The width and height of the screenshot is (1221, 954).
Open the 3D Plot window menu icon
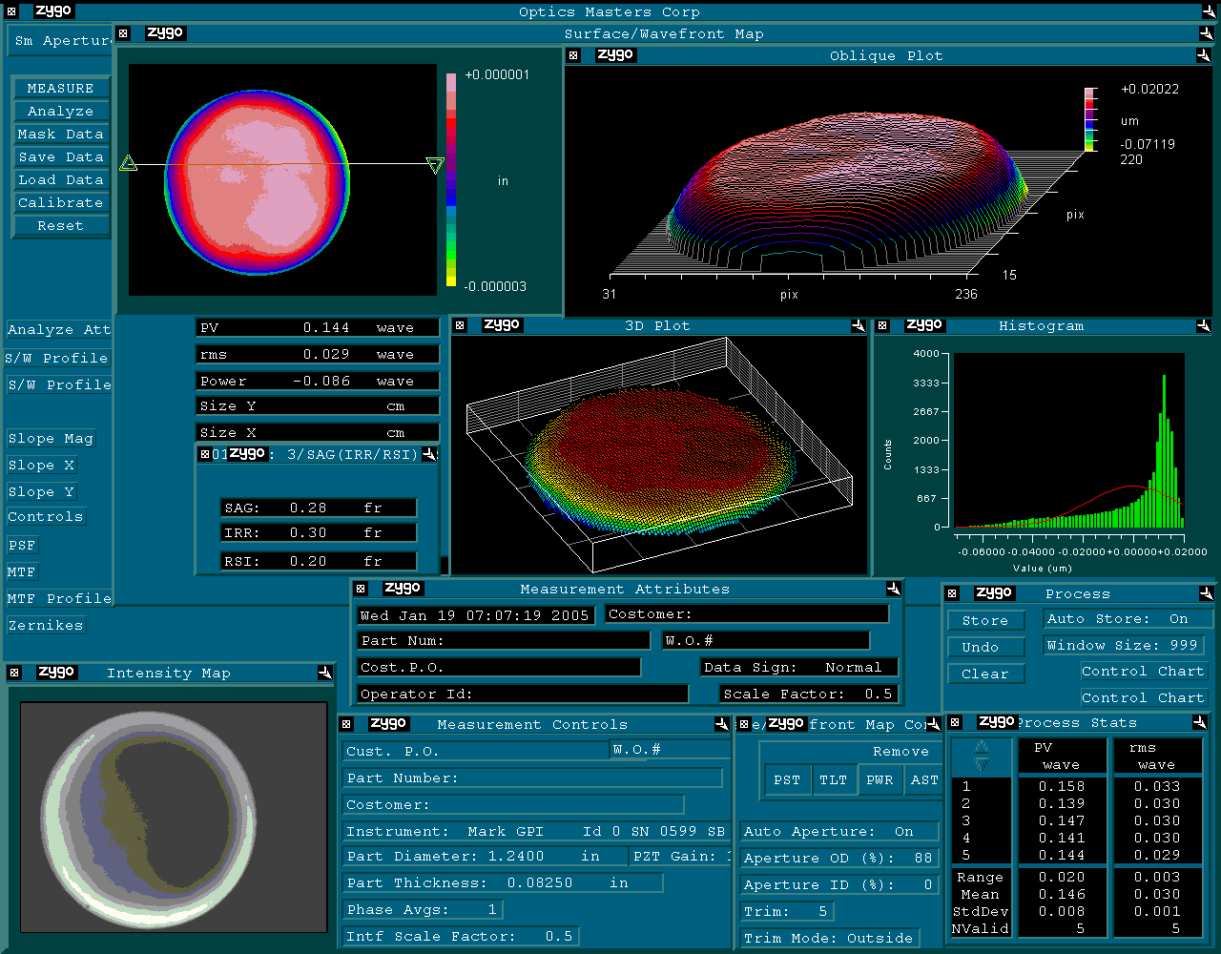point(459,325)
